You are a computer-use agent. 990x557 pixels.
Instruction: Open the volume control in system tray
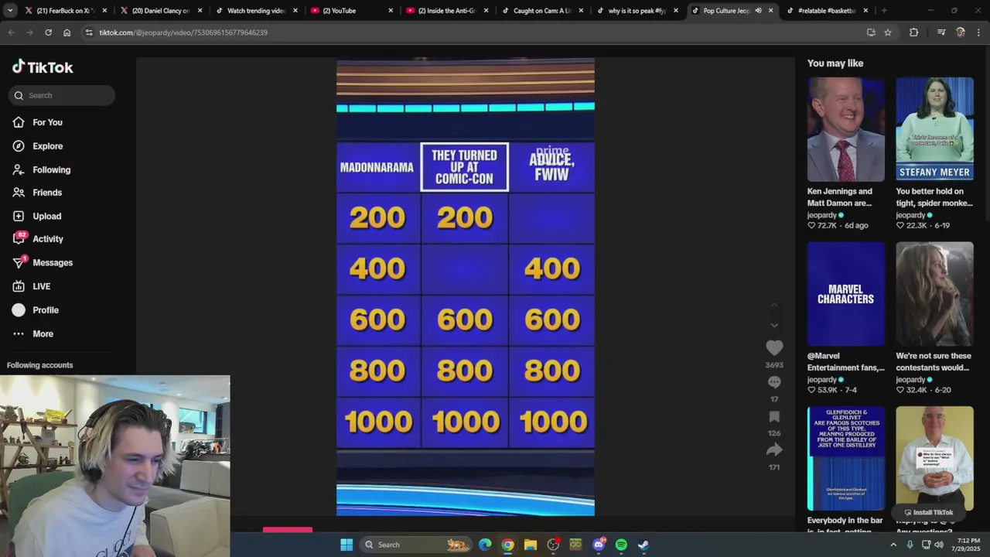[938, 545]
